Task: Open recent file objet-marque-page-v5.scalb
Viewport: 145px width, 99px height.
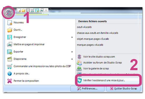Action: [x=93, y=39]
